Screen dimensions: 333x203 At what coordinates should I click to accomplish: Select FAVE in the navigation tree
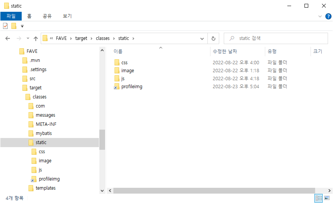click(32, 51)
